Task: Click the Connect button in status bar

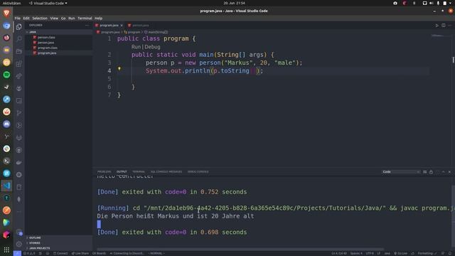Action: (x=60, y=253)
